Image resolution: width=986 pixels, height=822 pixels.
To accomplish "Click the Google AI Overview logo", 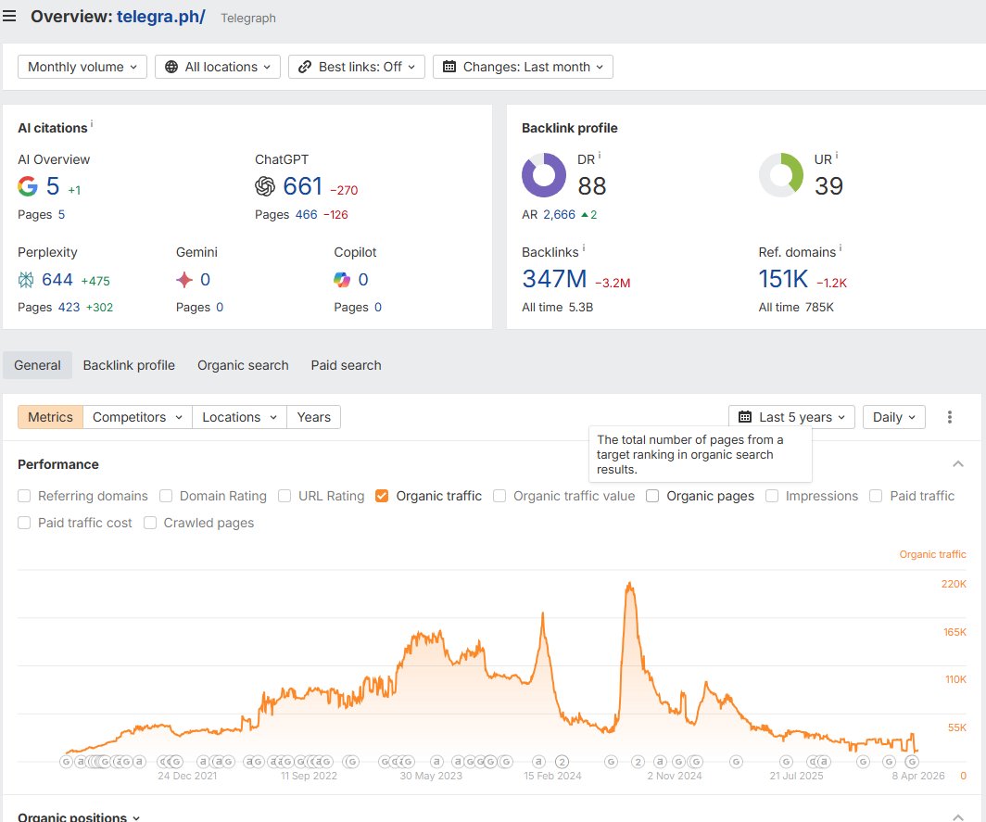I will pos(27,186).
